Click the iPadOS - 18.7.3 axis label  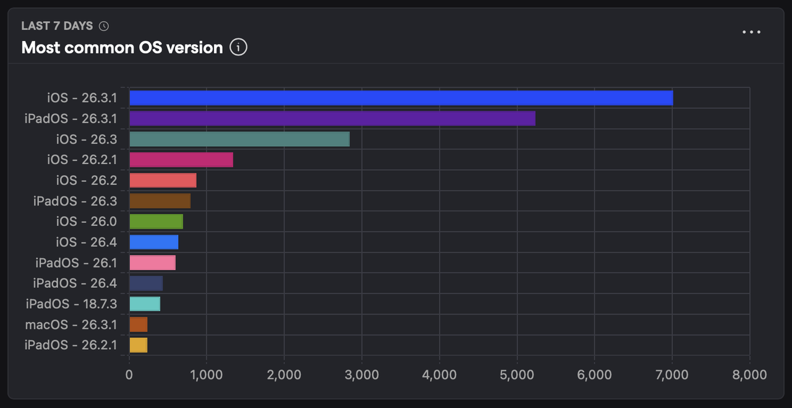tap(71, 303)
